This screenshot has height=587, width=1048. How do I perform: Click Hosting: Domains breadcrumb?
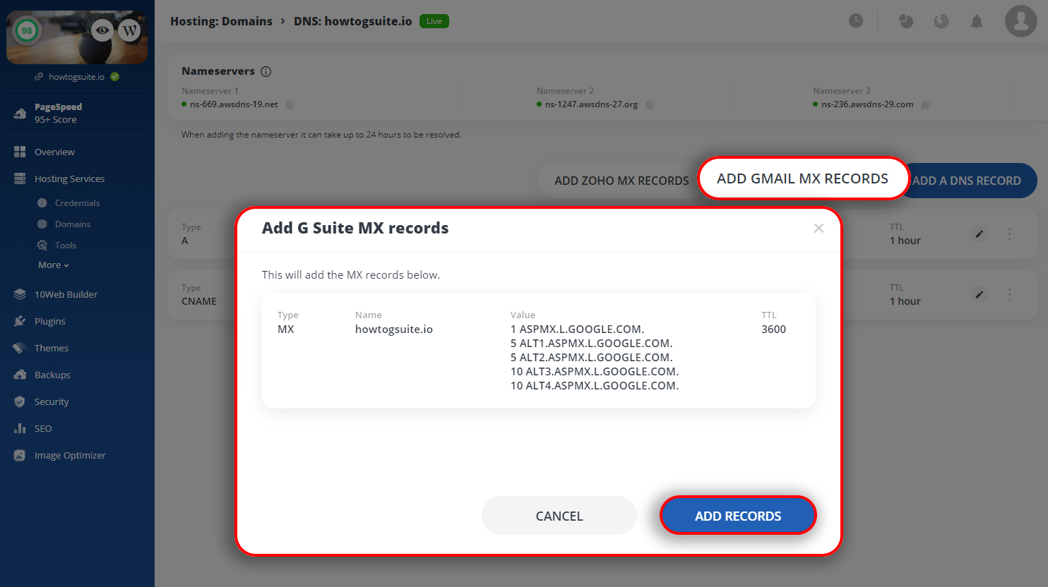pos(221,21)
